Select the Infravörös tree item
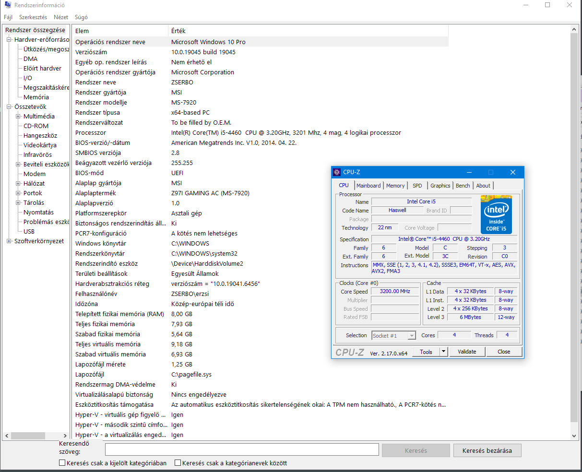 coord(37,155)
